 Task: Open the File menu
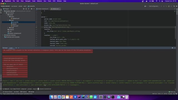pyautogui.click(x=14, y=1)
